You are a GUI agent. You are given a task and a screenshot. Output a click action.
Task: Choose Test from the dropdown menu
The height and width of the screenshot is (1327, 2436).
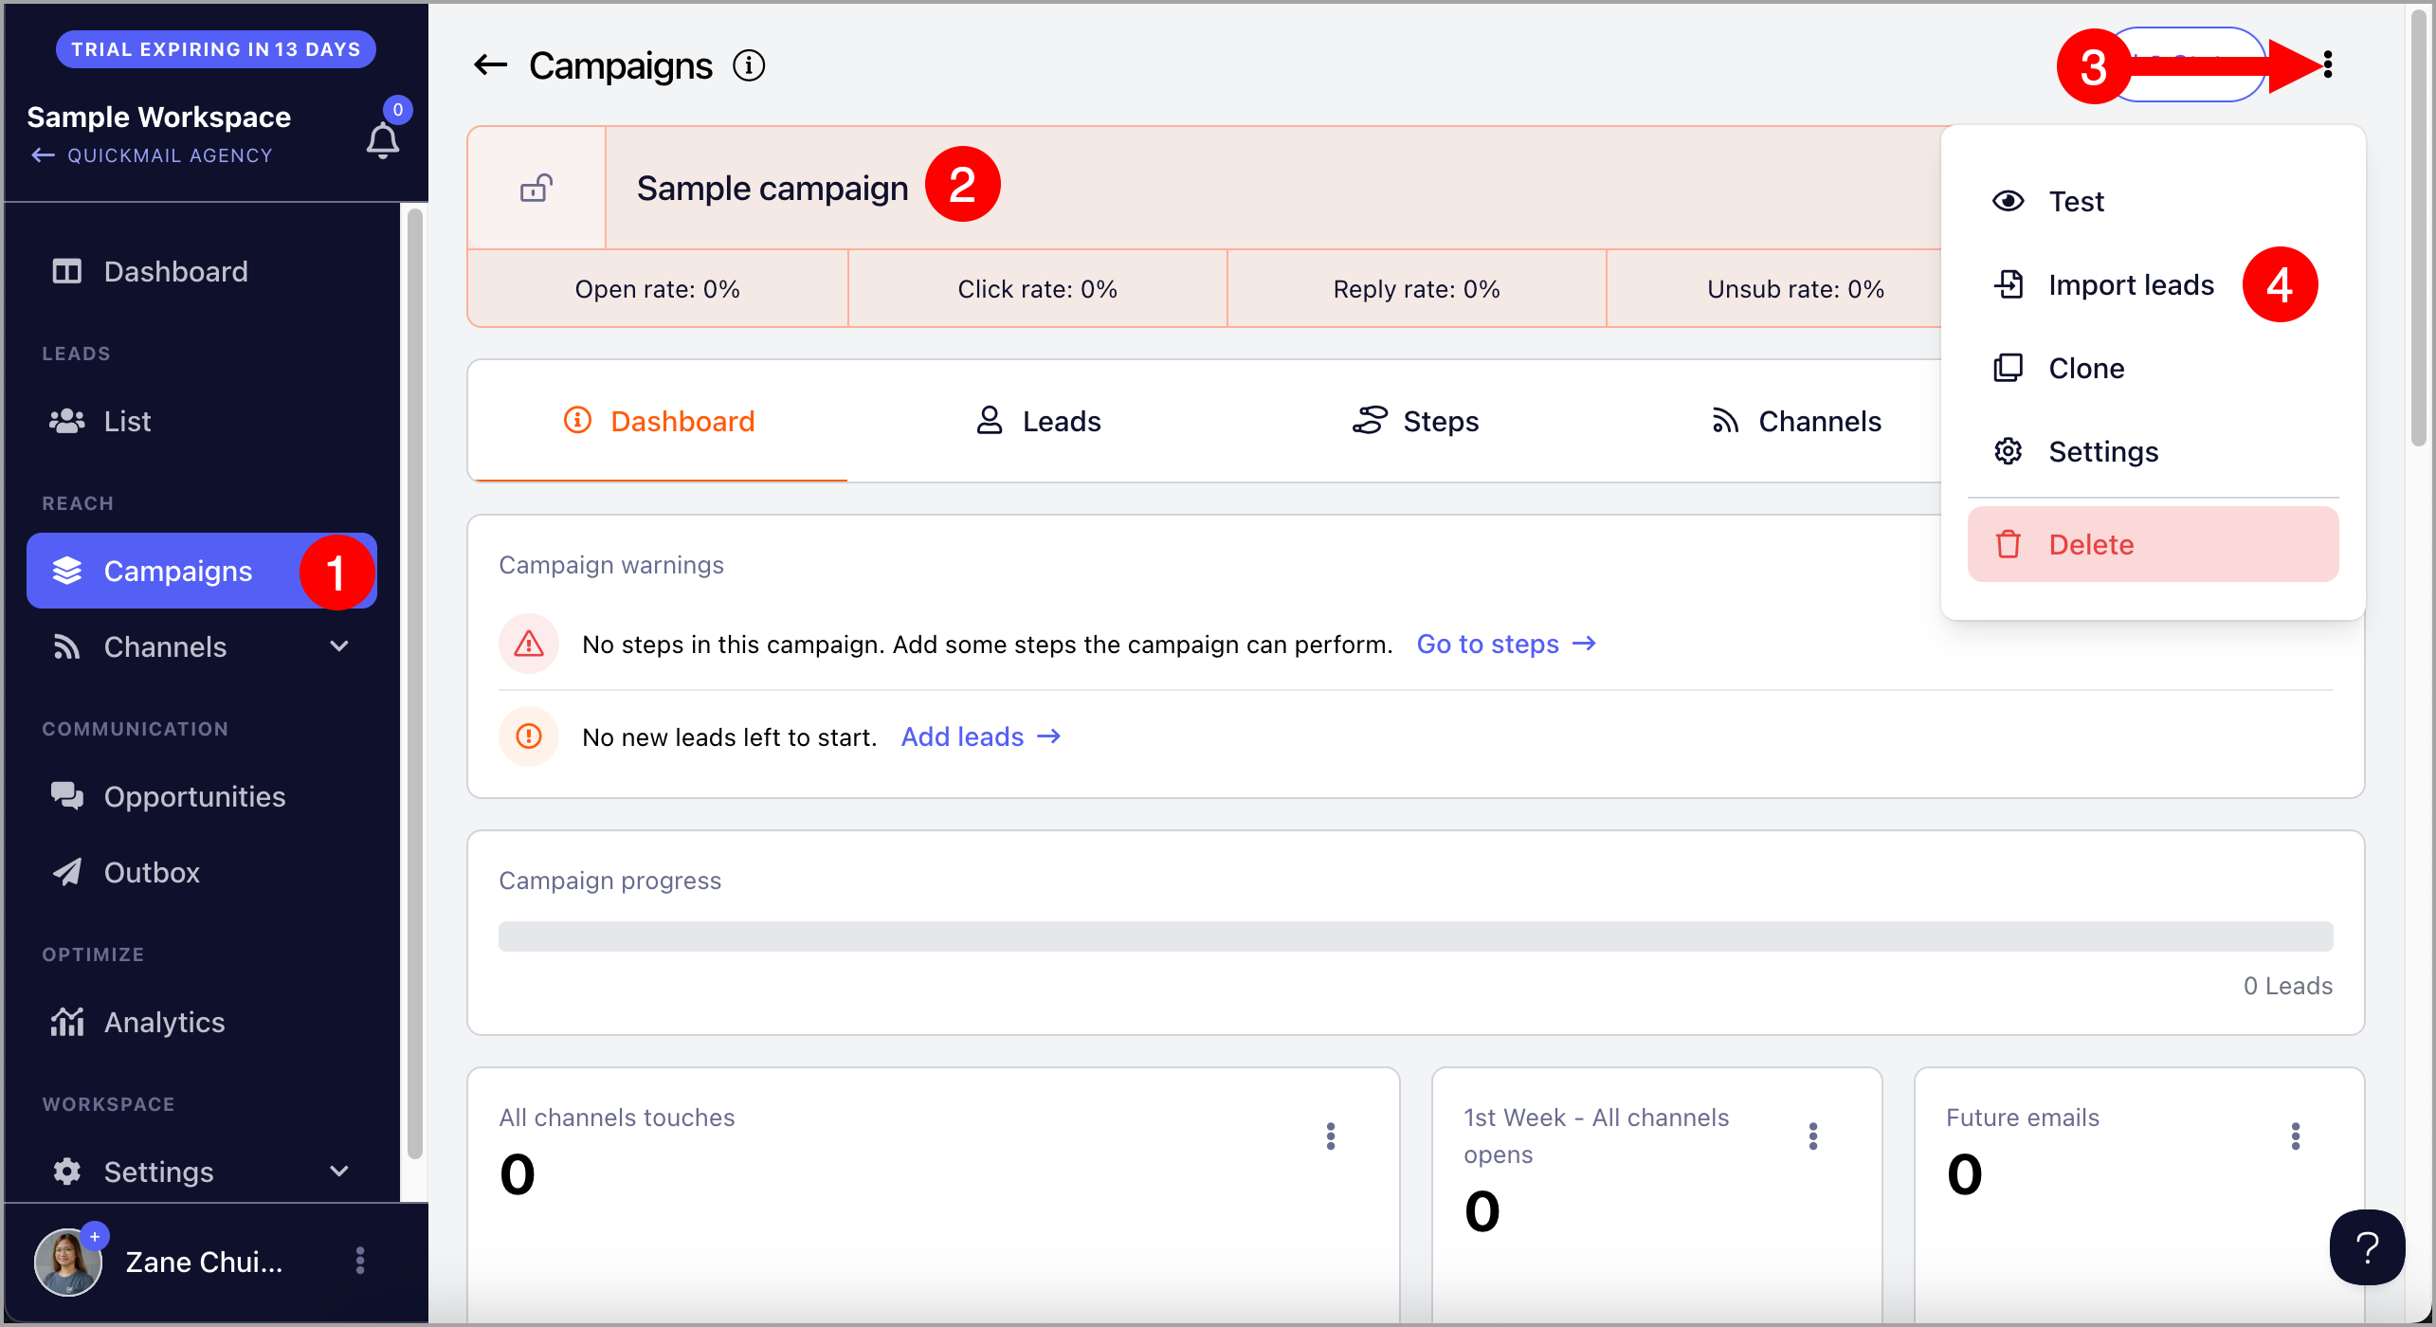[x=2154, y=201]
